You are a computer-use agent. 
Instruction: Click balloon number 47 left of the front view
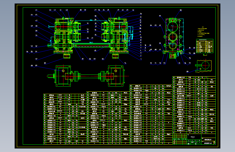pos(36,21)
